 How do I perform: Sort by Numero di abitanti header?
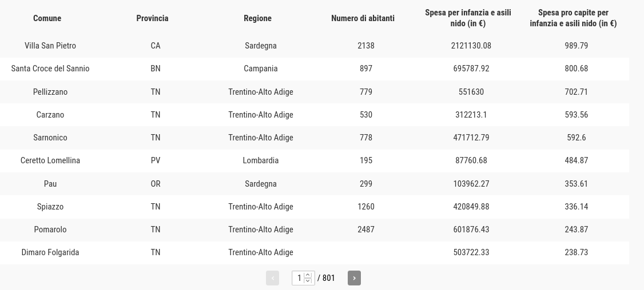click(363, 18)
